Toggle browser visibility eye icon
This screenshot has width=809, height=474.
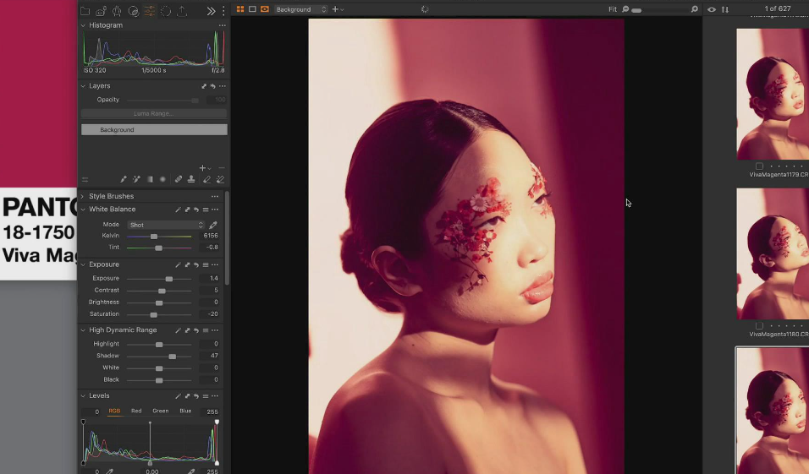coord(712,9)
